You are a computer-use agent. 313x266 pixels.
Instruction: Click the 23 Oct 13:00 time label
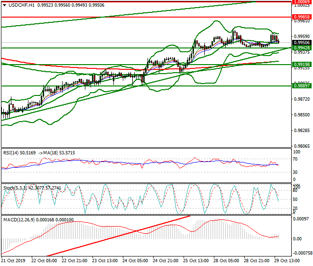click(105, 261)
